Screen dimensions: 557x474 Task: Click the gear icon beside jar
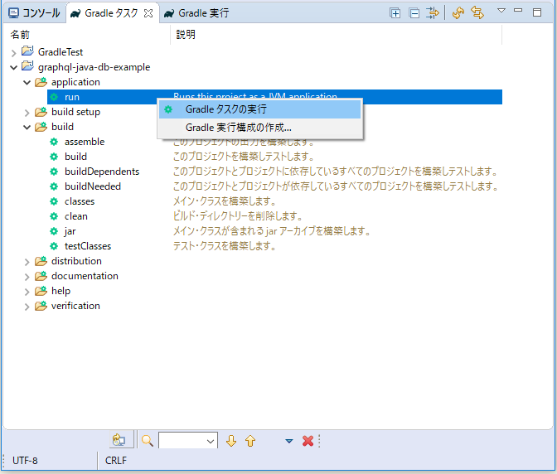(x=54, y=231)
